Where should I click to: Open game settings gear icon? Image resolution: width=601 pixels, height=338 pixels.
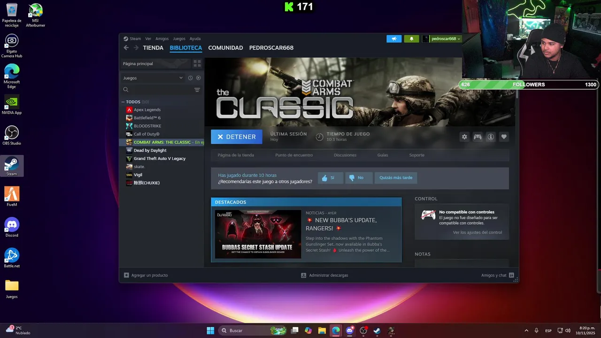coord(464,137)
